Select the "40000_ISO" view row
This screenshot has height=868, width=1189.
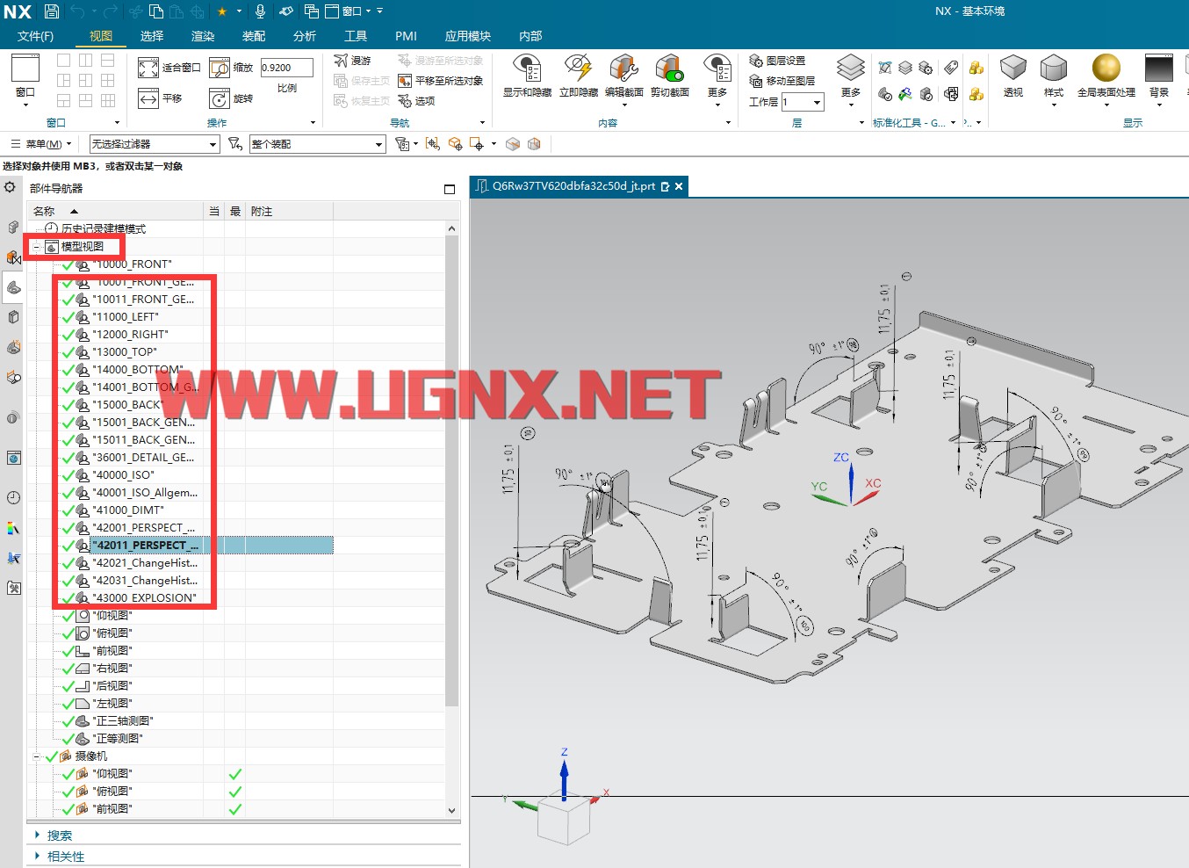point(123,475)
